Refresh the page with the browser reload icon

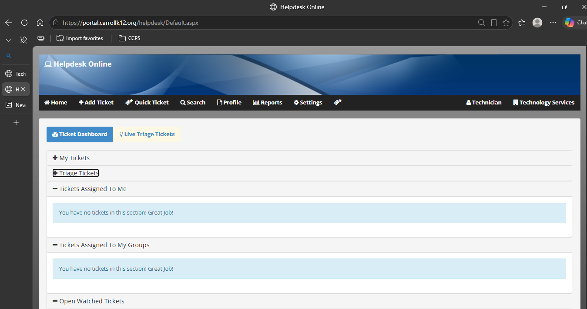pyautogui.click(x=24, y=23)
